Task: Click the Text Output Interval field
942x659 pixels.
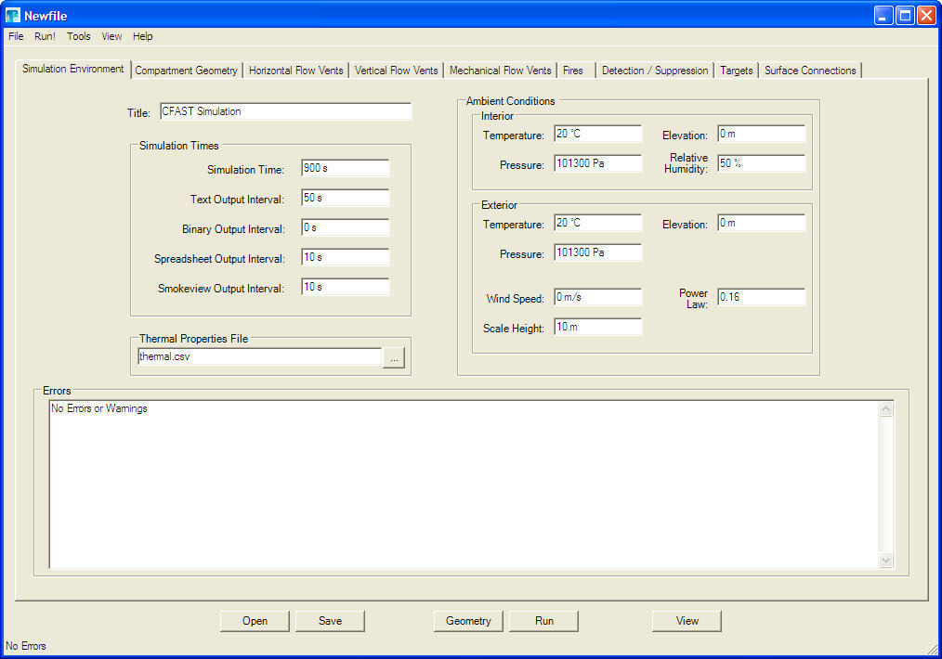Action: [x=345, y=198]
